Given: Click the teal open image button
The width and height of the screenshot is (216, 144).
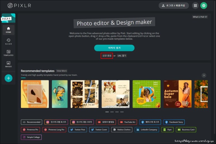Looking at the screenshot, I should click(114, 48).
